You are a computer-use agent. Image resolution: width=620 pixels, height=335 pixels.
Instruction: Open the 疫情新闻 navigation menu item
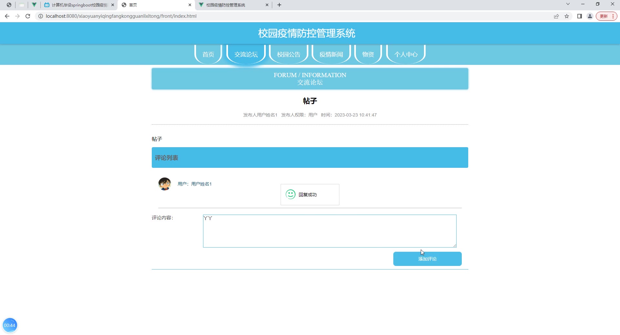point(331,54)
